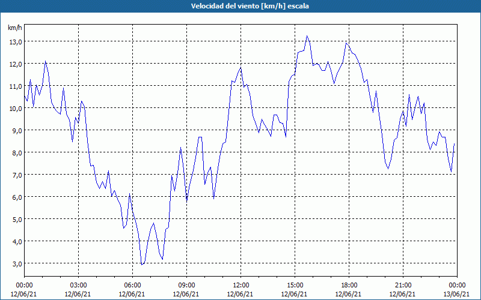Click the '12/06/21' date under 09:00
Viewport: 481px width, 300px height.
(186, 294)
